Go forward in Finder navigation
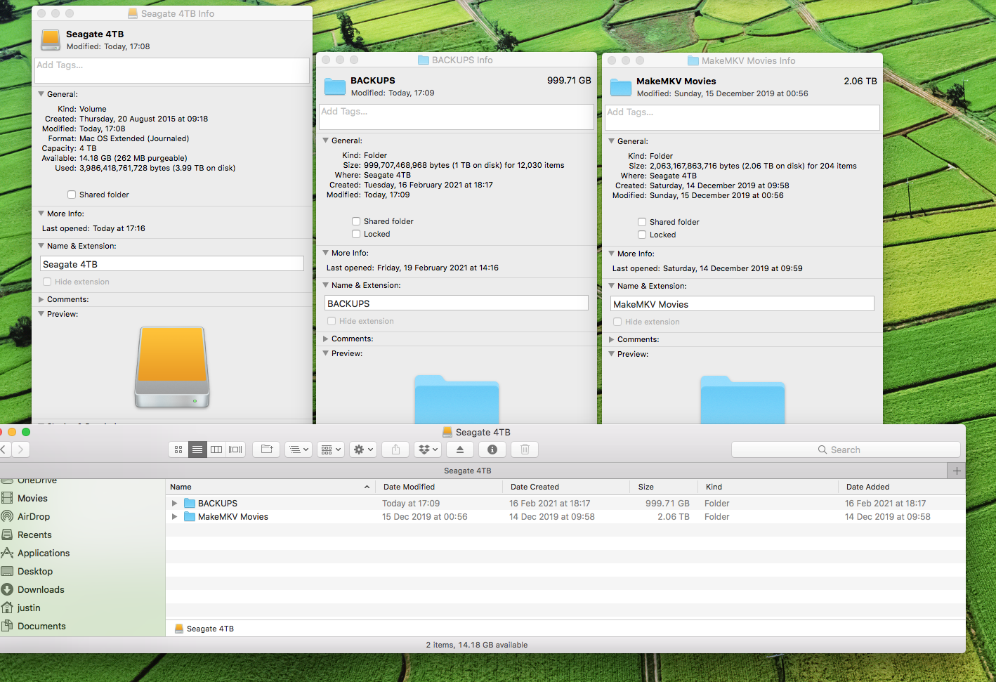Screen dimensions: 996x682 coord(21,450)
